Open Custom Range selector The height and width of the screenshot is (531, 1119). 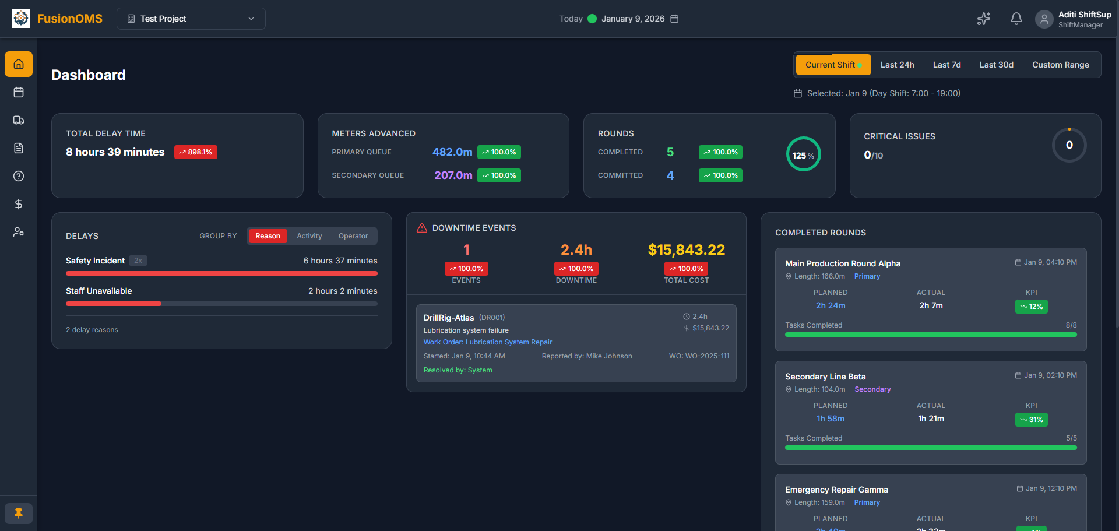tap(1061, 65)
